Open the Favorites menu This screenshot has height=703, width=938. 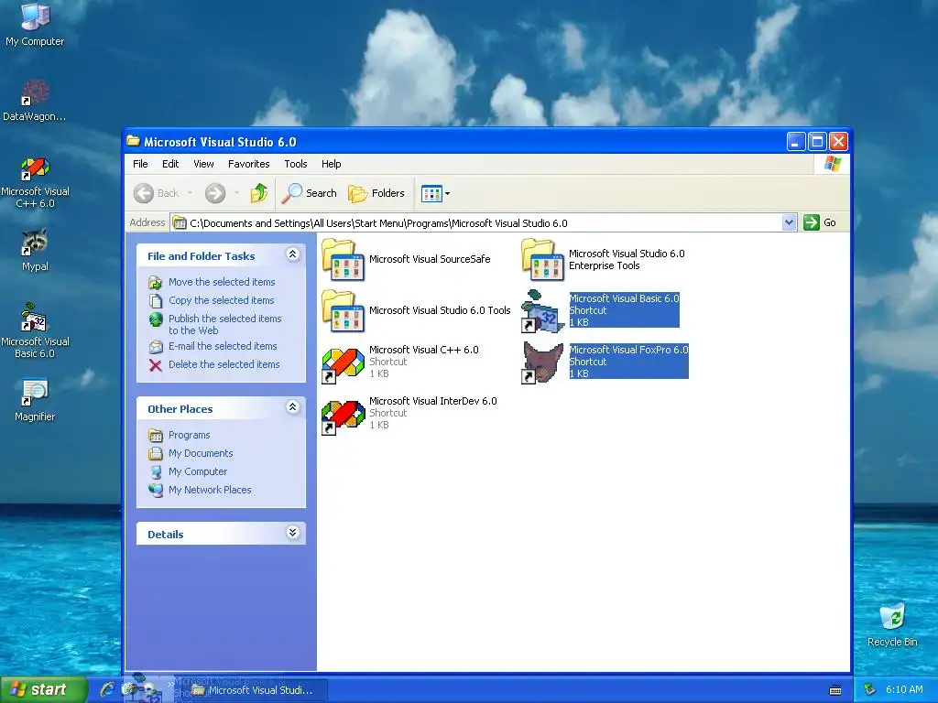click(x=249, y=164)
